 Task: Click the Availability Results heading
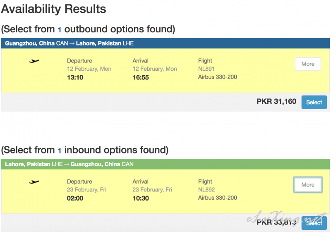coord(53,9)
